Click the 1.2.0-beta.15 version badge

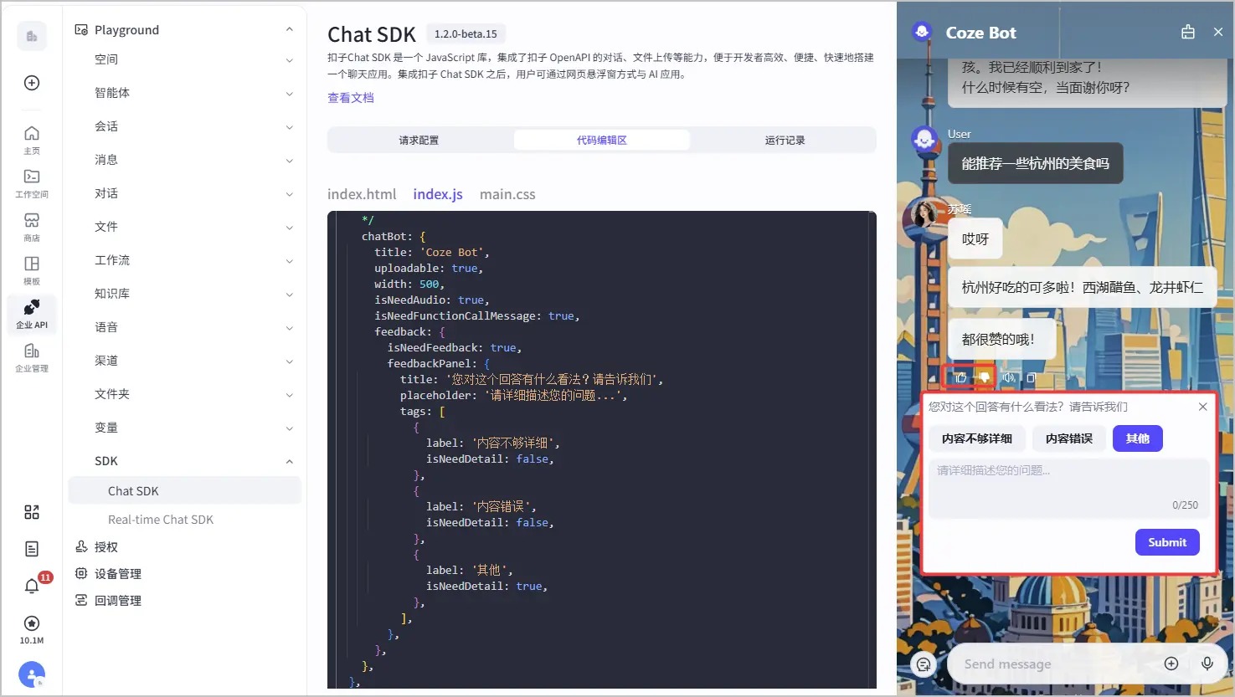tap(466, 34)
